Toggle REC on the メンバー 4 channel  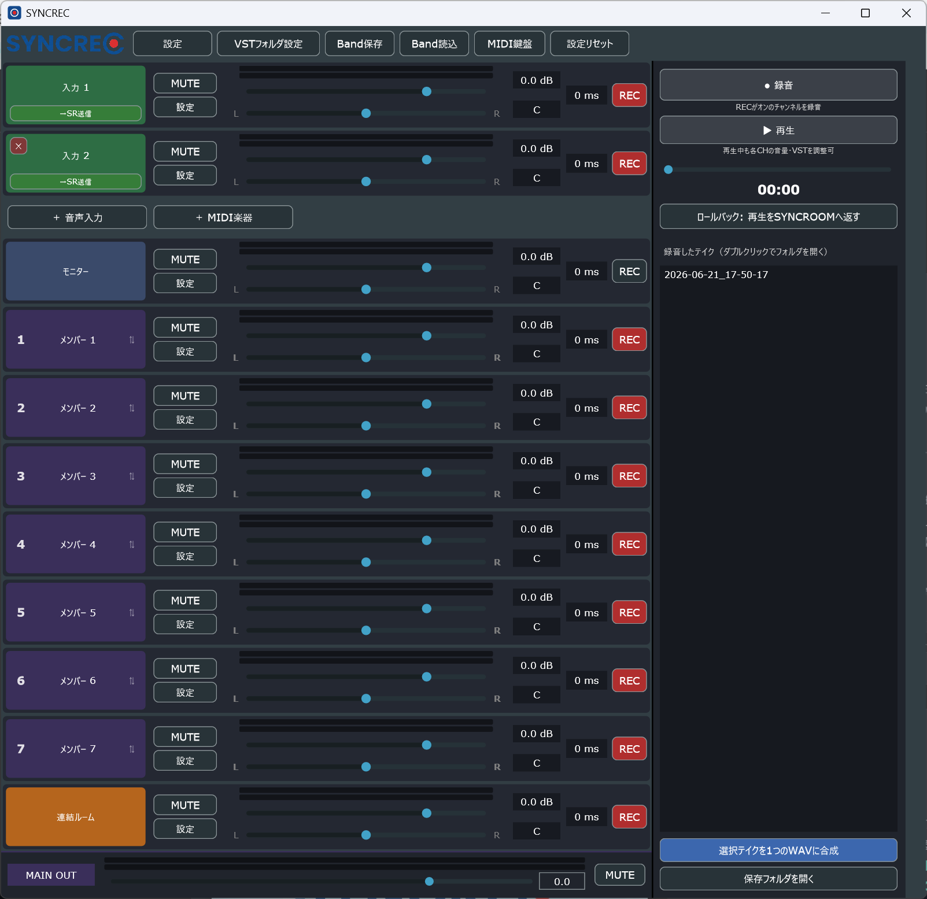tap(629, 545)
